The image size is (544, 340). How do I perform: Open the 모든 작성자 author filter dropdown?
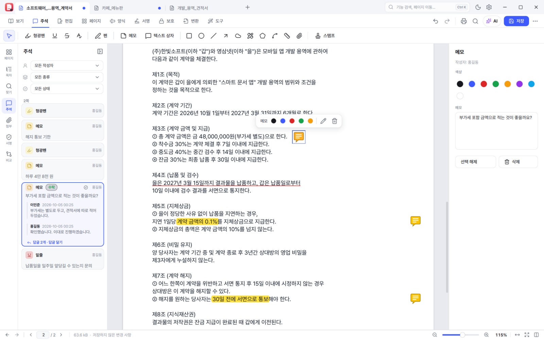click(67, 66)
